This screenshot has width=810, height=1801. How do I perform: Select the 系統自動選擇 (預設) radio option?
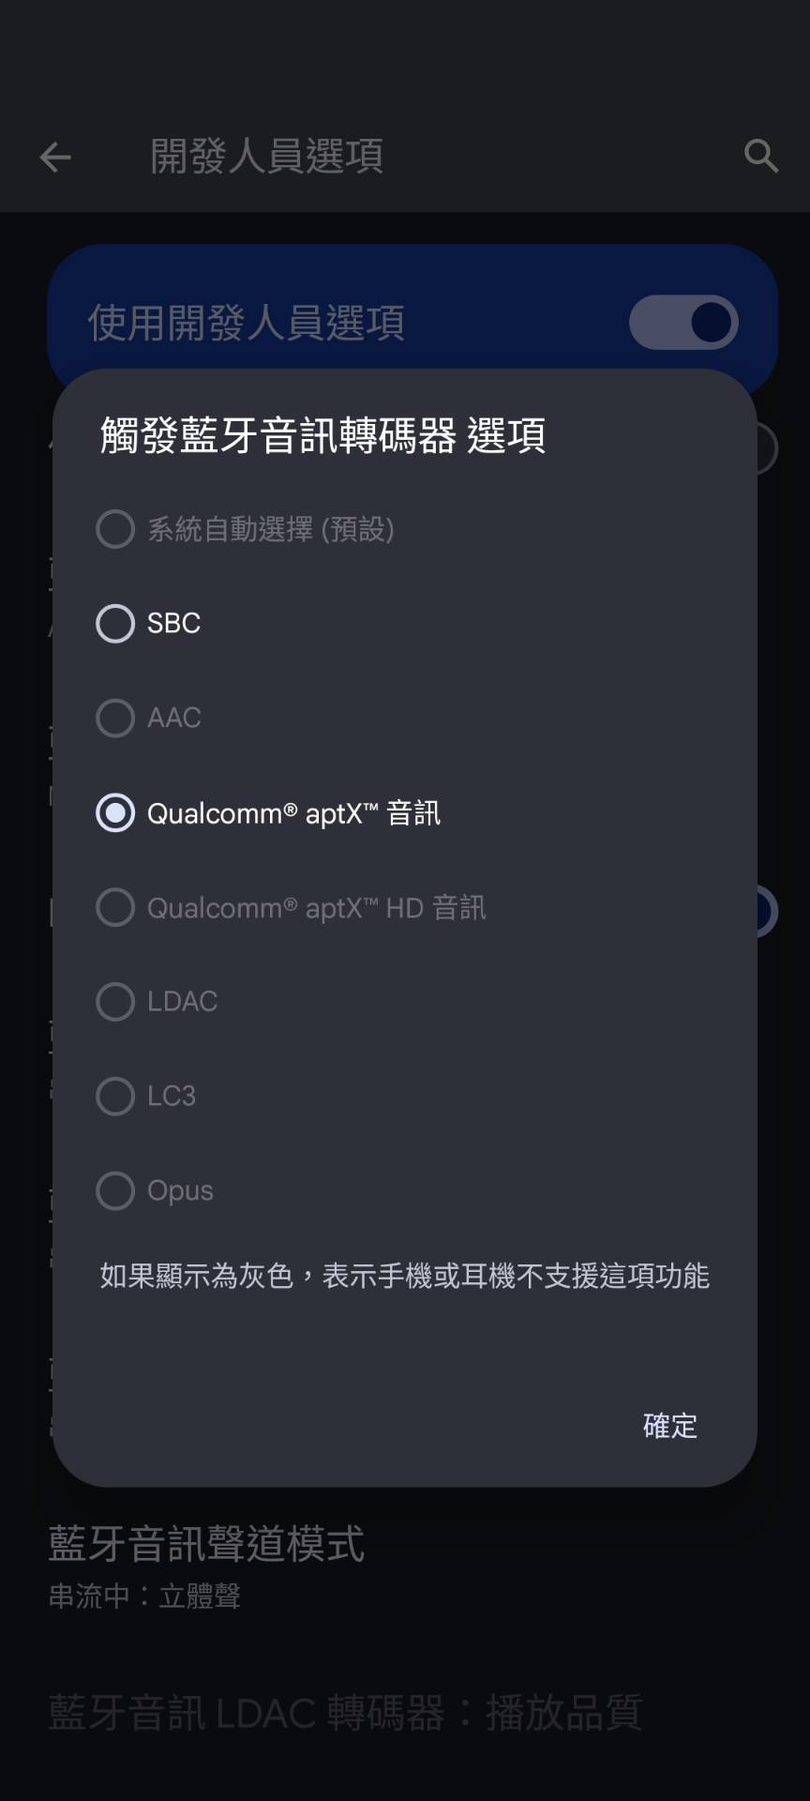point(115,529)
